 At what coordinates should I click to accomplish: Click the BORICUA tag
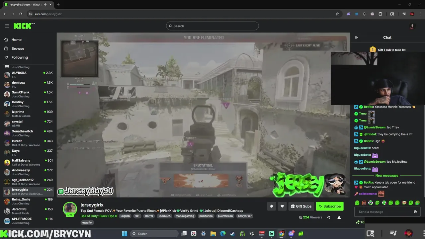pos(164,216)
